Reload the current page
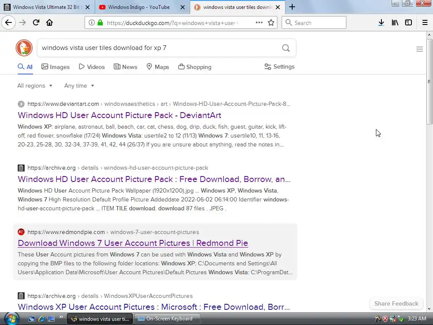Image resolution: width=433 pixels, height=325 pixels. tap(36, 22)
